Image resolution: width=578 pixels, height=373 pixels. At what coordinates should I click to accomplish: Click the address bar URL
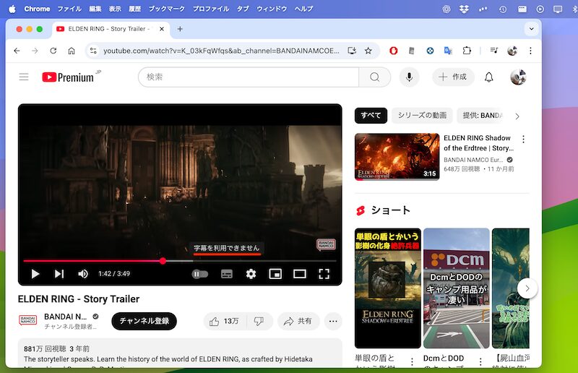tap(221, 51)
